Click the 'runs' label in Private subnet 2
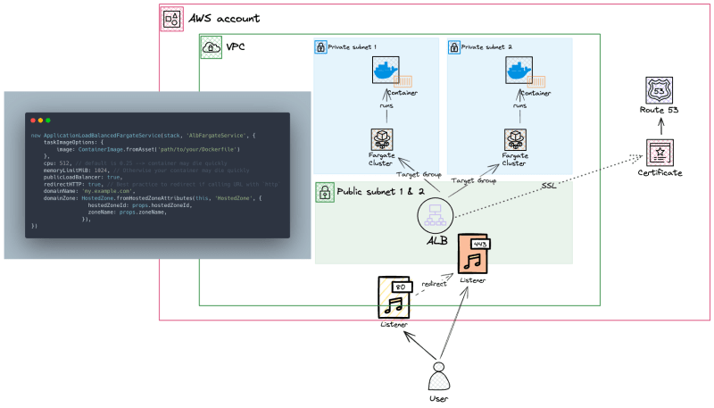 [x=519, y=105]
